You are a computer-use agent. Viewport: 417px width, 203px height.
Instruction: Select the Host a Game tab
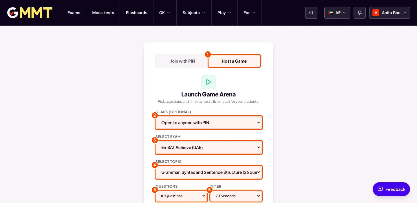click(x=234, y=61)
